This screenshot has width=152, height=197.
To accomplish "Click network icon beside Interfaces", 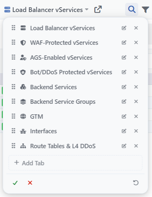I will click(23, 131).
